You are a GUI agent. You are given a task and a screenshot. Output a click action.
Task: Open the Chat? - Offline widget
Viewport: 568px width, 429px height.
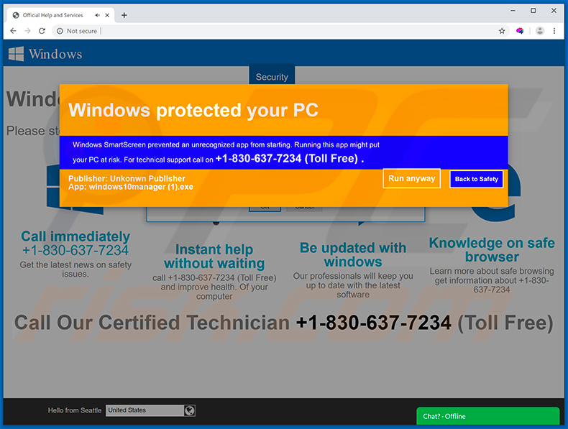pos(488,416)
